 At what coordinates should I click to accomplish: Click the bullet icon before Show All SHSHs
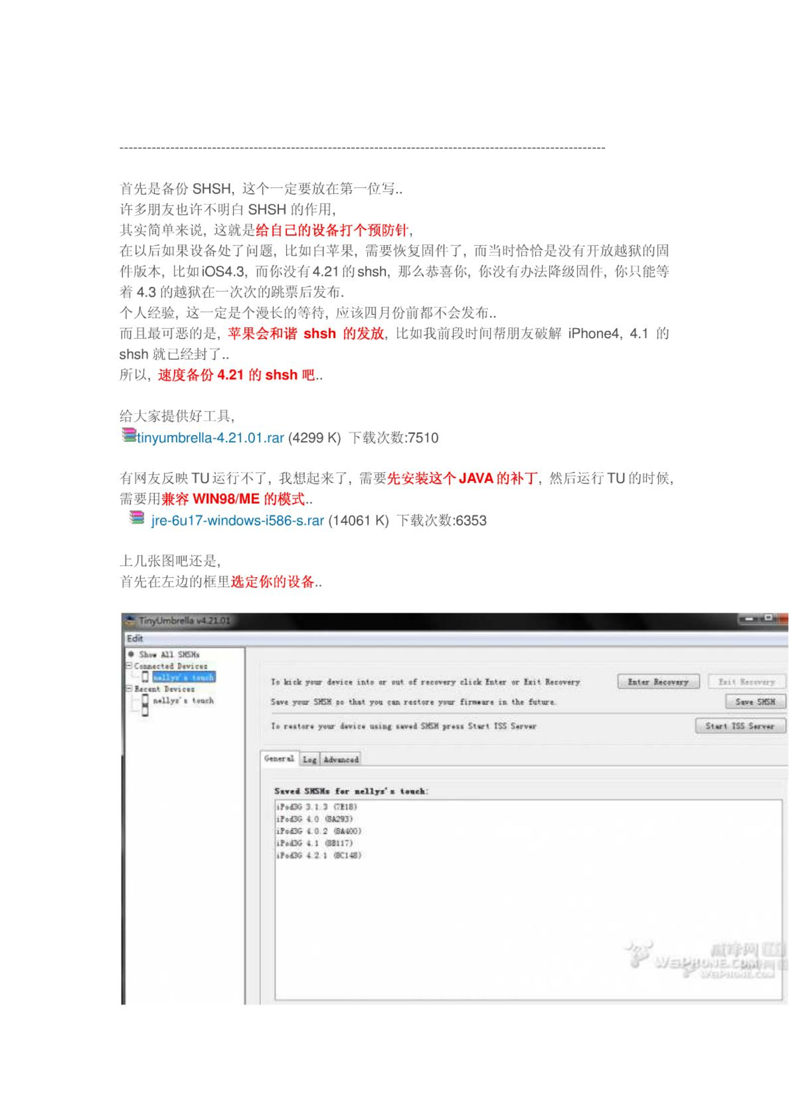[131, 654]
